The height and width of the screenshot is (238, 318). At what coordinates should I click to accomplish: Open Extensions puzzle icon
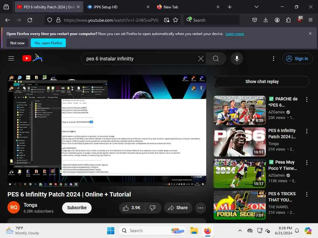coord(288,20)
